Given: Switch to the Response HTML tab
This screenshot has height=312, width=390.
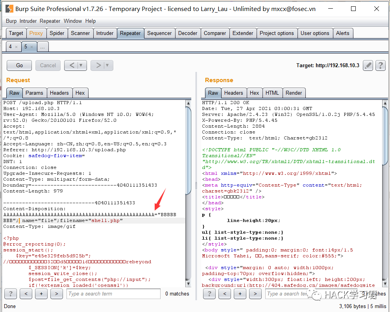Looking at the screenshot, I should click(272, 93).
